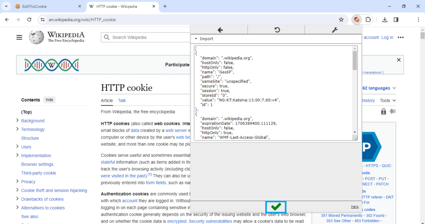Open Chrome downloads icon
Screen dimensions: 425x224
[x=385, y=19]
